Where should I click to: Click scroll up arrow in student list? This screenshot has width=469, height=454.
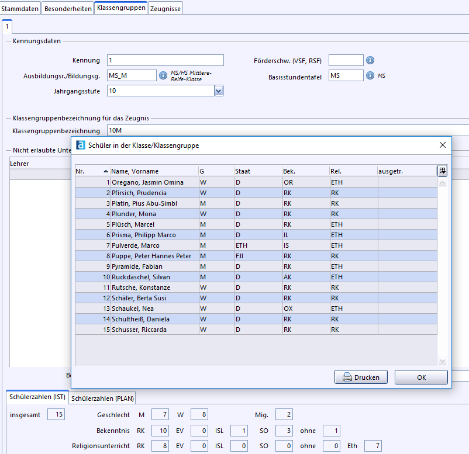click(442, 183)
